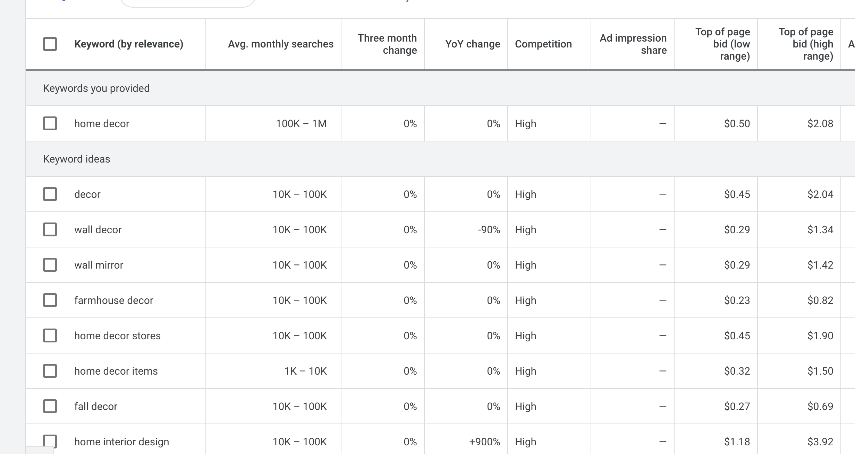The width and height of the screenshot is (855, 454).
Task: Sort table by YoY change header
Action: coord(472,44)
